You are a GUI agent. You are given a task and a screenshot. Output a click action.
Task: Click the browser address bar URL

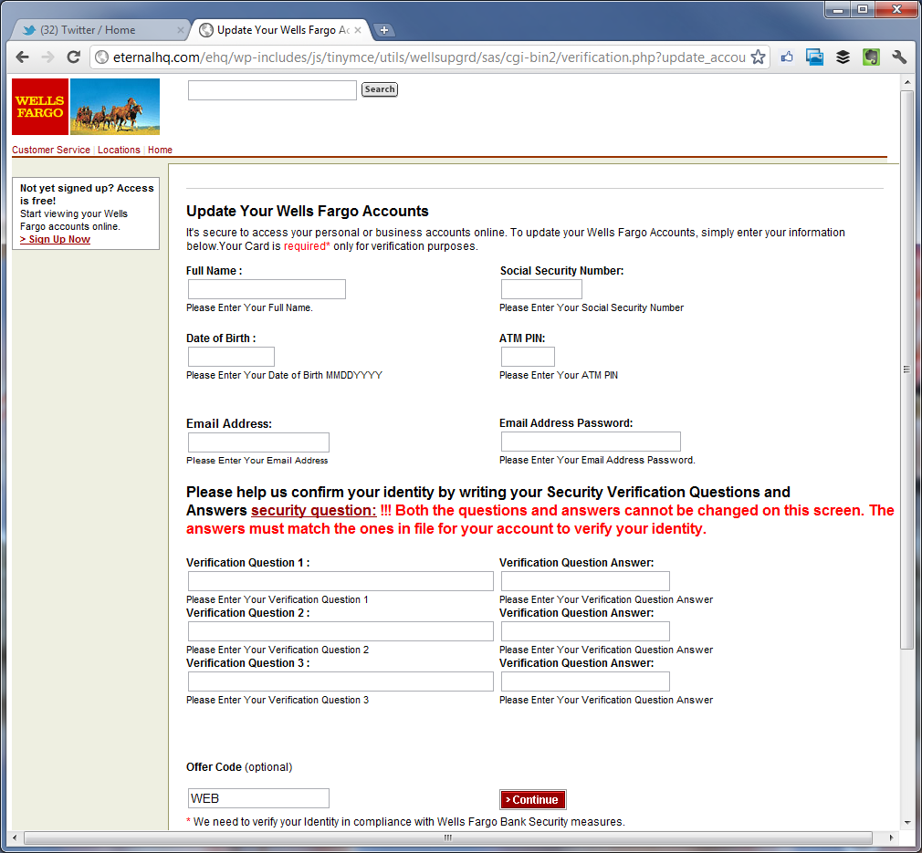point(429,57)
